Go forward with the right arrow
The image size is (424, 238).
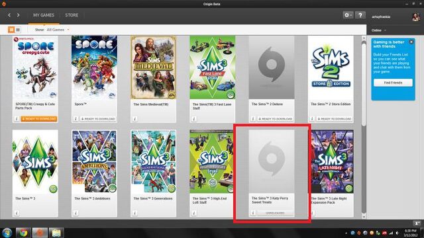[x=18, y=15]
